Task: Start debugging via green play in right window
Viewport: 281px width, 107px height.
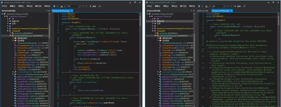Action: (x=235, y=6)
